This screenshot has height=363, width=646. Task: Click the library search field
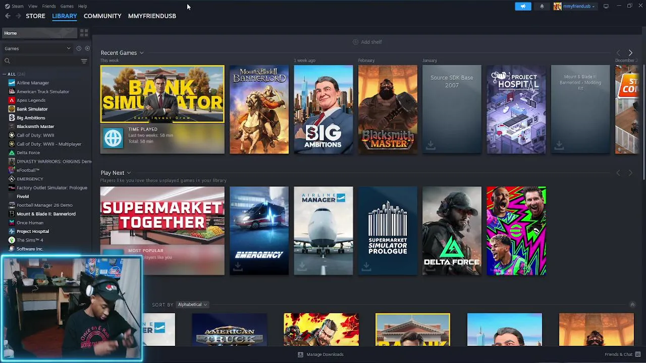pos(41,61)
